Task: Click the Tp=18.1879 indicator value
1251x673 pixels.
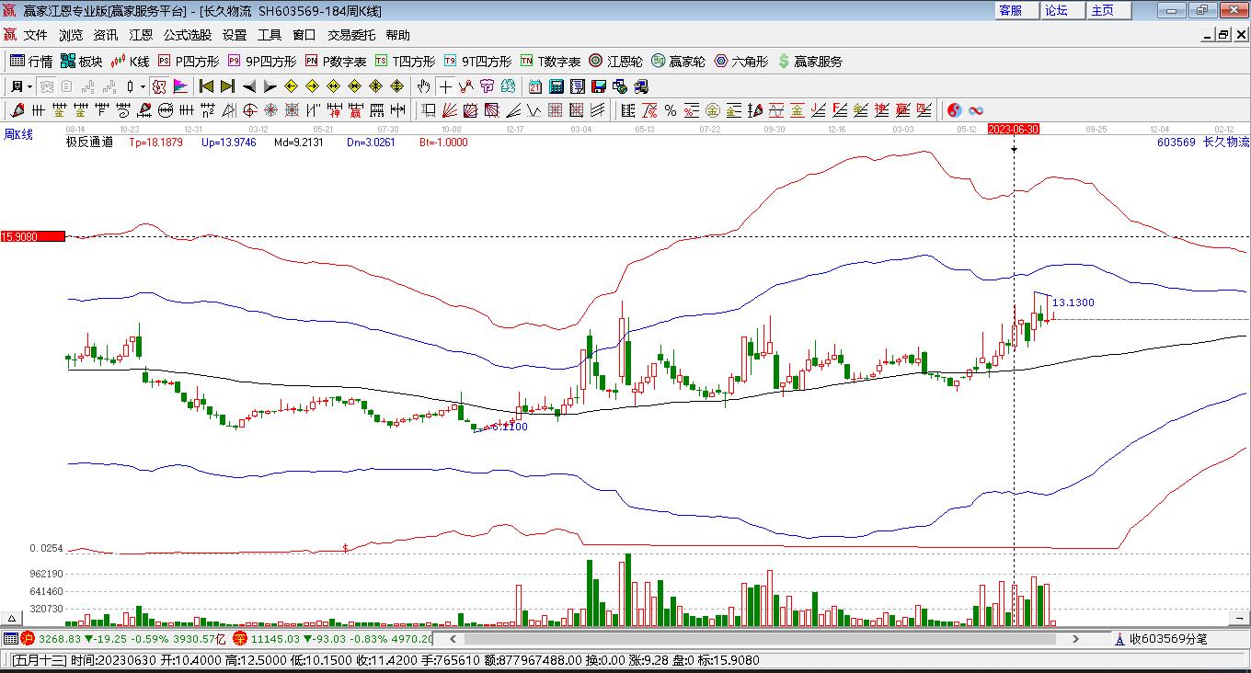Action: pos(155,143)
